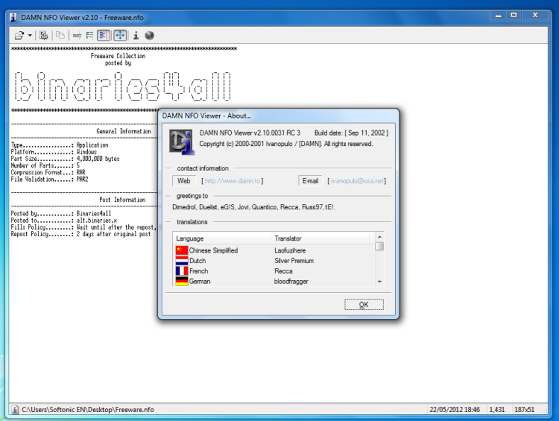Click translations list scroll-down arrow
Viewport: 559px width, 421px height.
379,282
